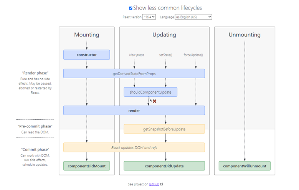Screen dimensions: 299x190
Task: Click the Unmounting column heading
Action: click(x=244, y=35)
